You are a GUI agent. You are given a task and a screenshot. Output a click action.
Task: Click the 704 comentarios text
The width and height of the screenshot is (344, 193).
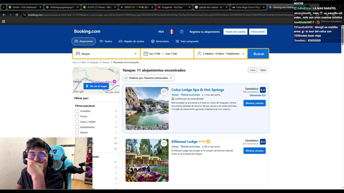pos(250,92)
